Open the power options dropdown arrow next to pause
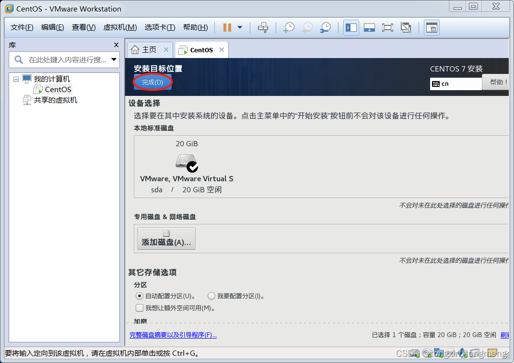Screen dimensions: 514x363 point(240,27)
